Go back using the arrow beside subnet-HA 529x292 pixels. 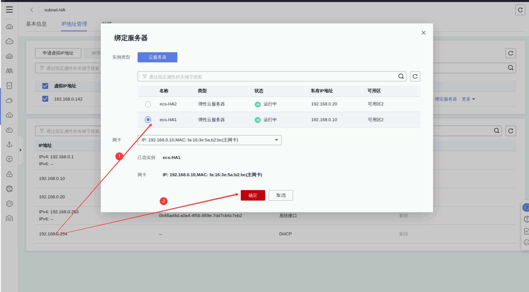(32, 10)
